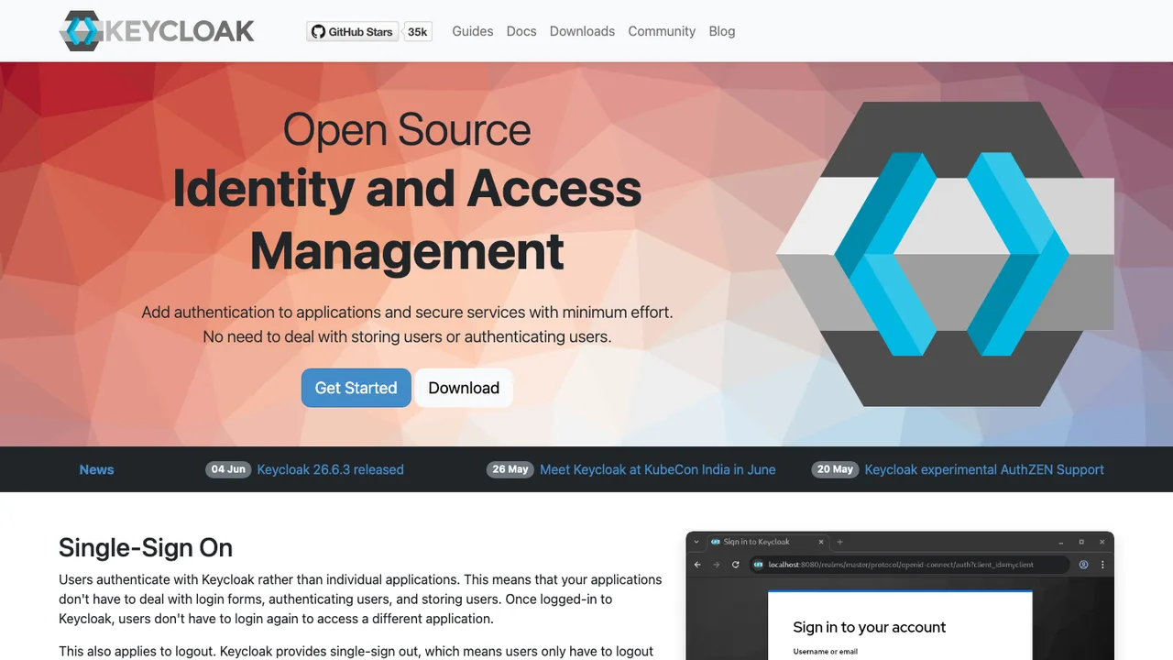Open the Downloads navigation link

(582, 31)
